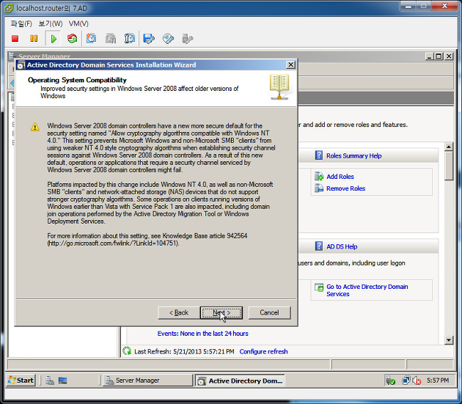This screenshot has width=462, height=404.
Task: Click Configure refresh link
Action: [x=263, y=351]
